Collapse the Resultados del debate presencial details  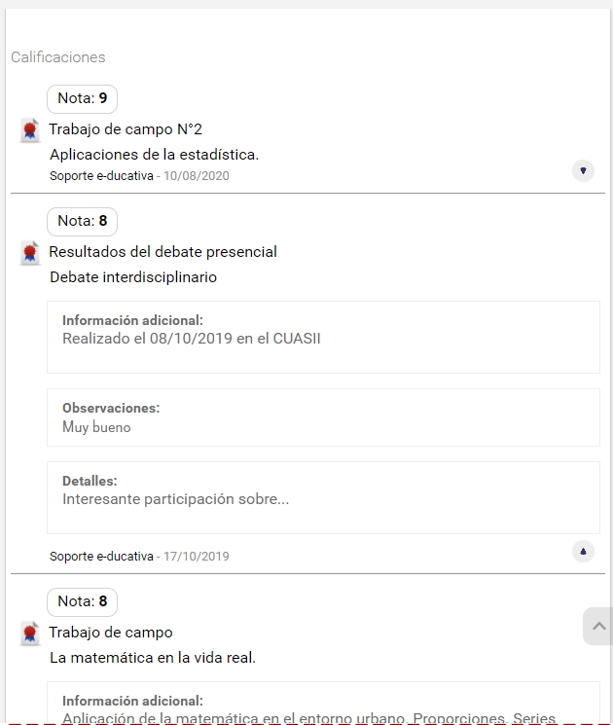coord(583,551)
